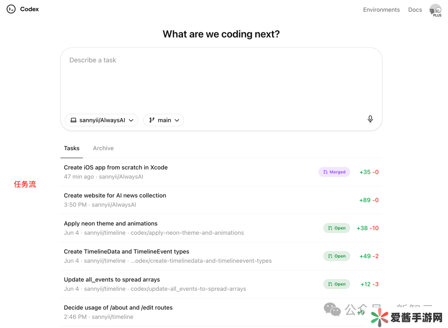The height and width of the screenshot is (328, 448).
Task: Click the Merged pull request badge
Action: pyautogui.click(x=334, y=172)
